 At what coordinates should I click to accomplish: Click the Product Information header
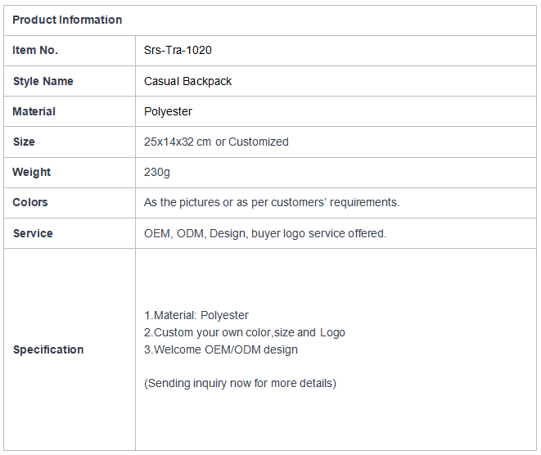tap(67, 20)
